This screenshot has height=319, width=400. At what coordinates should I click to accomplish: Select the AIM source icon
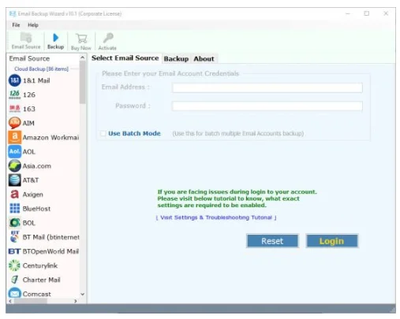tap(15, 123)
